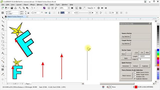Select the Rectangle tool
The height and width of the screenshot is (90, 160).
tap(3, 41)
